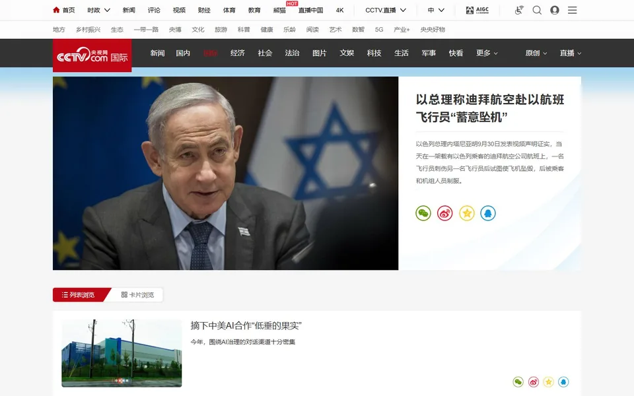Image resolution: width=634 pixels, height=396 pixels.
Task: Open the user account icon
Action: click(x=555, y=10)
